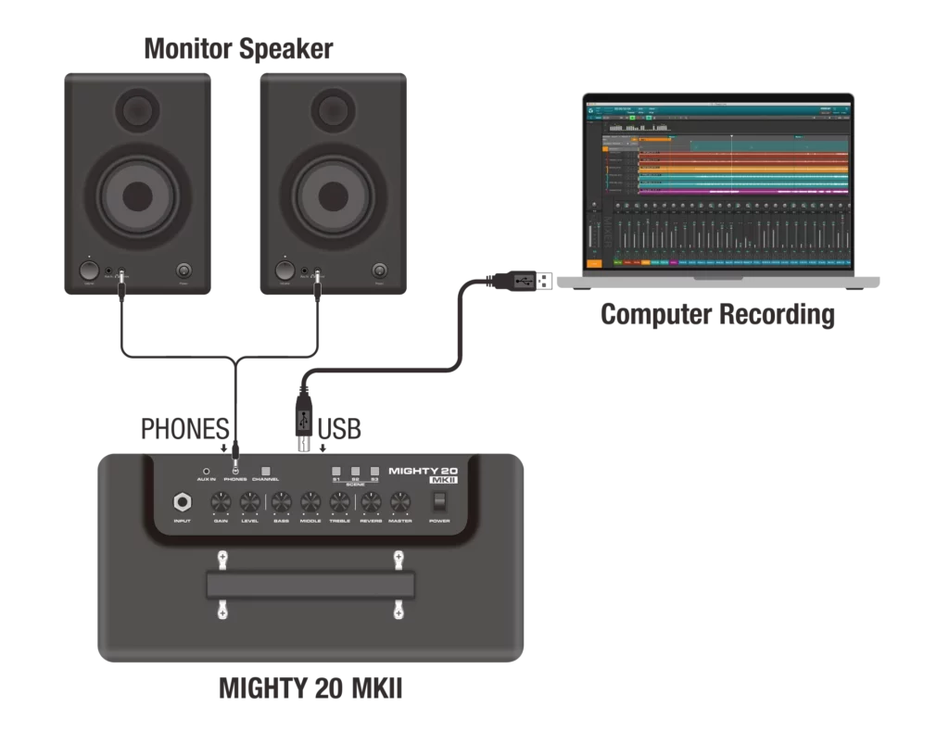Click the left speaker's woofer cone
Image resolution: width=949 pixels, height=744 pixels.
[x=138, y=196]
